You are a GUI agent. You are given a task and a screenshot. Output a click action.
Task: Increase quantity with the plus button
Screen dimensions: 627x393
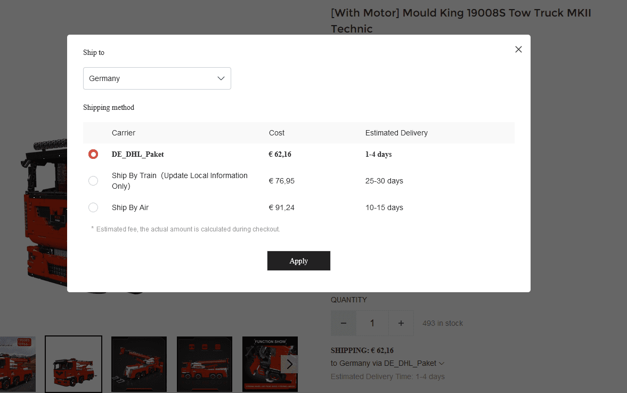tap(401, 323)
